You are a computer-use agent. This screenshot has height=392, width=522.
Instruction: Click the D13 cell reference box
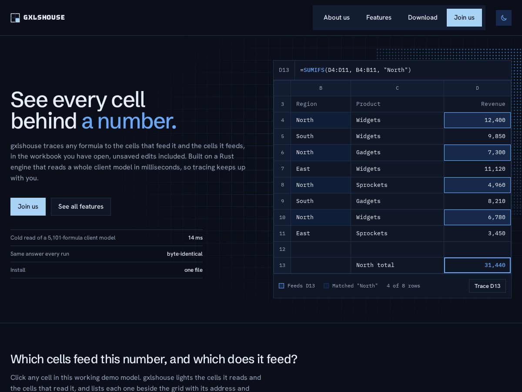284,70
